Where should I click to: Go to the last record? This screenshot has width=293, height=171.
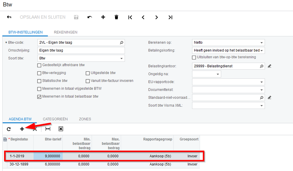tap(170, 17)
